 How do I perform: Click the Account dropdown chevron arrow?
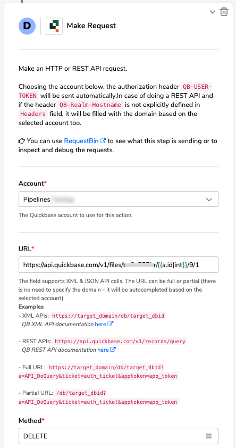click(x=209, y=200)
